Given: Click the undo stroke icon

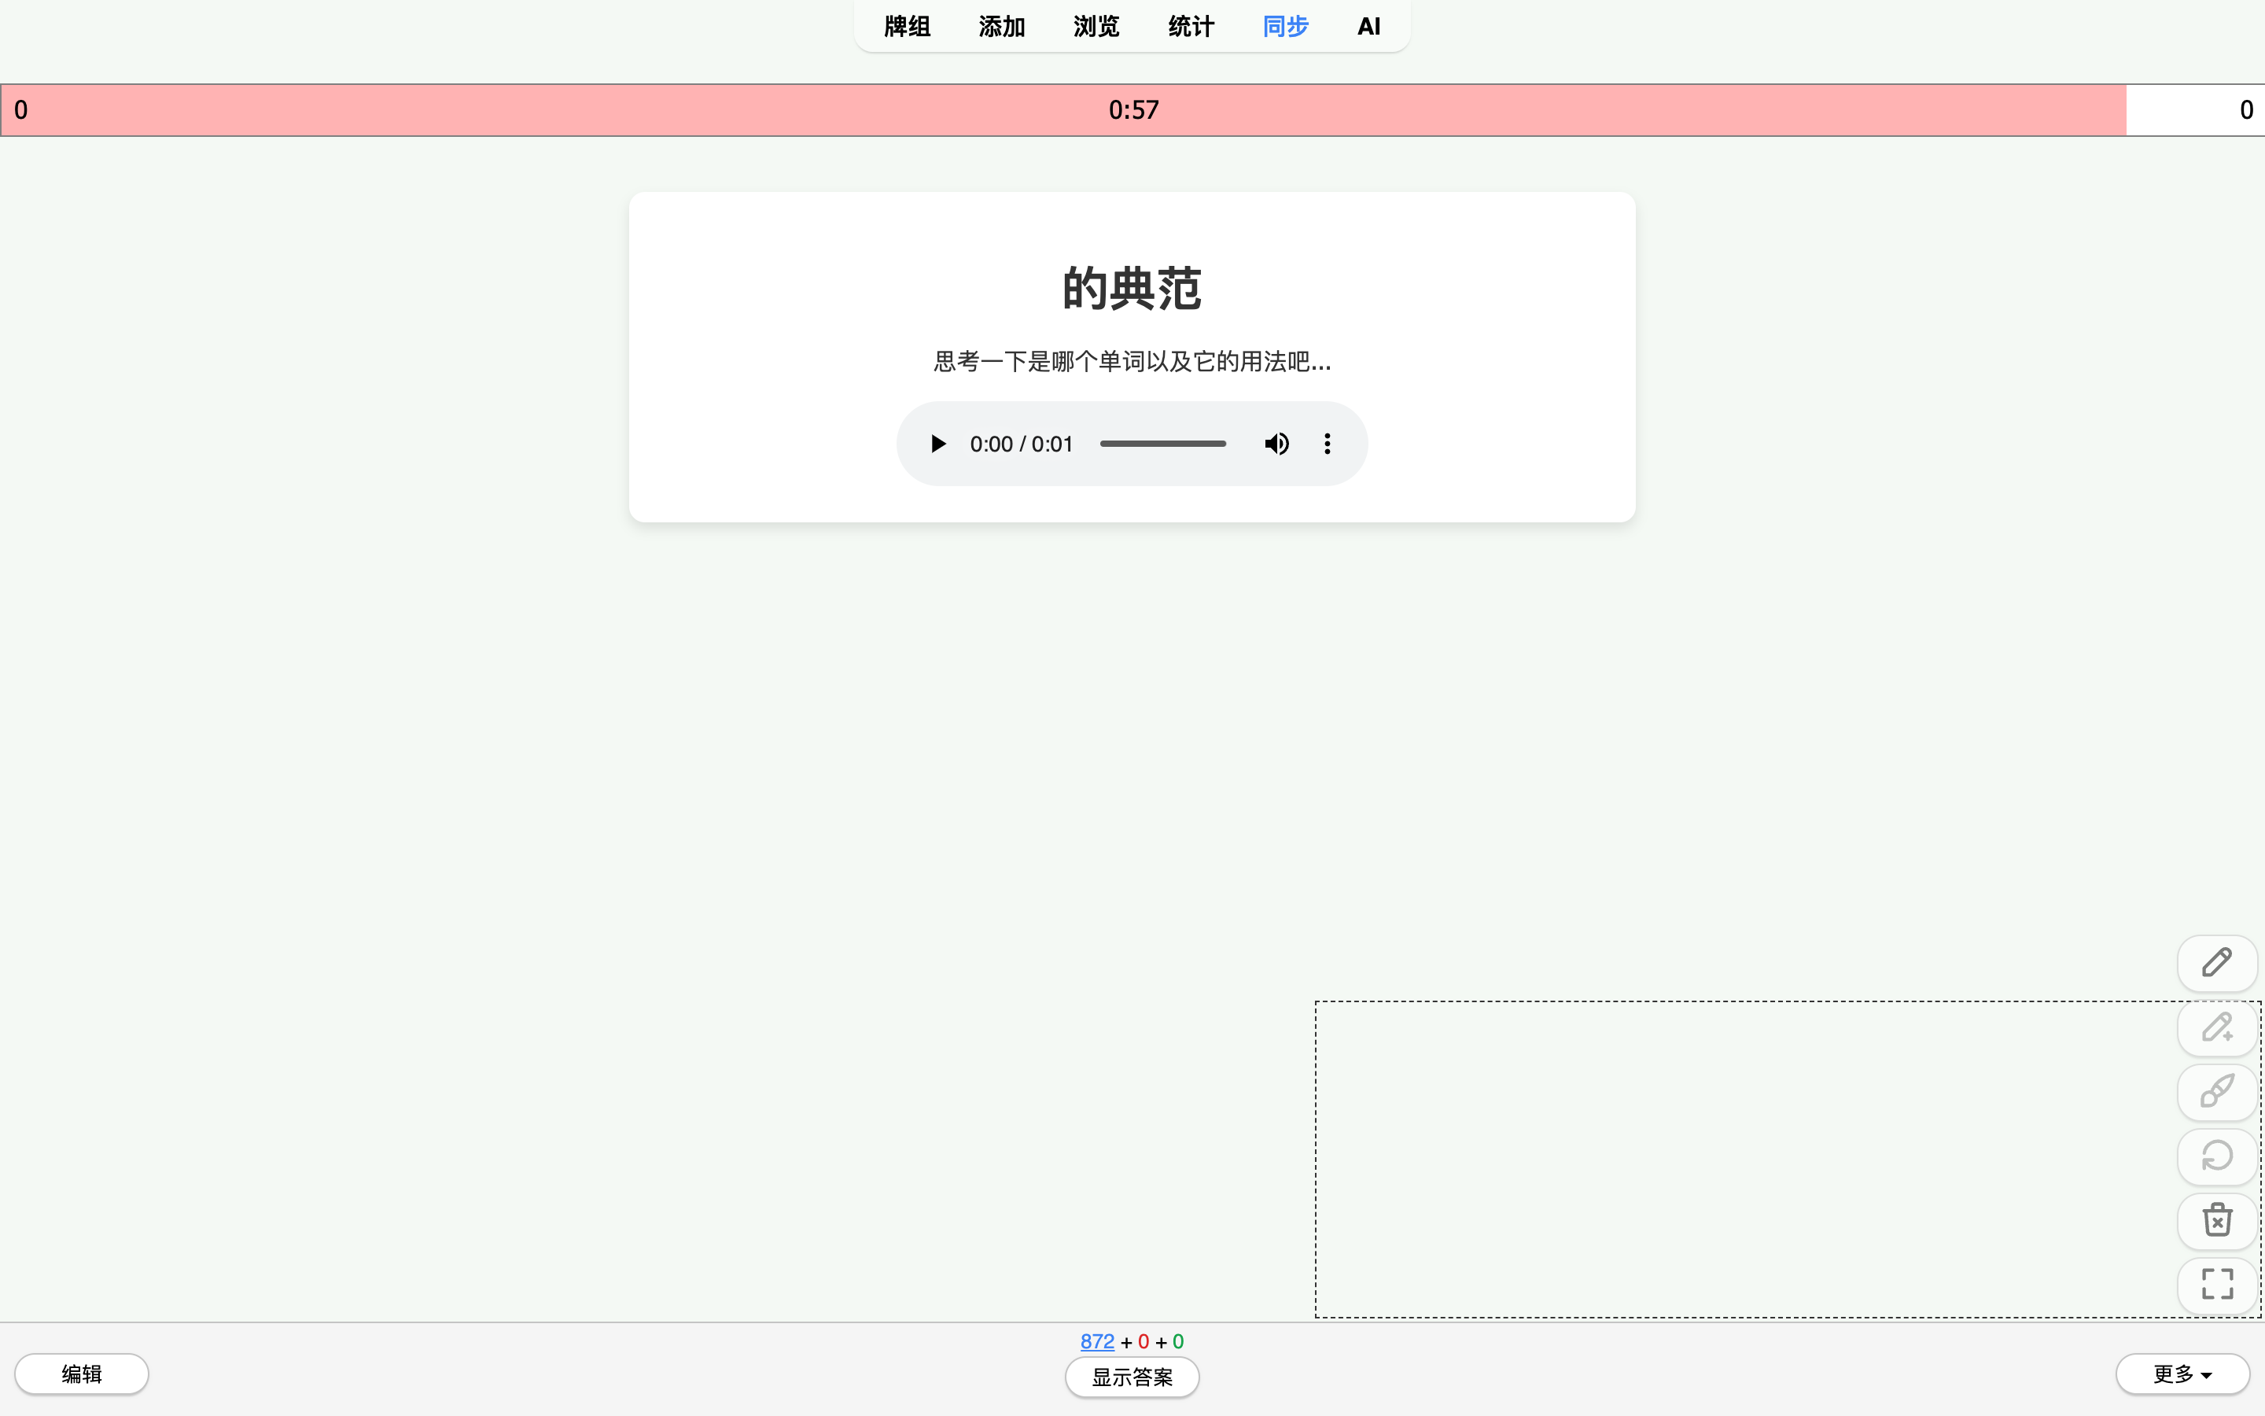Looking at the screenshot, I should [2217, 1156].
